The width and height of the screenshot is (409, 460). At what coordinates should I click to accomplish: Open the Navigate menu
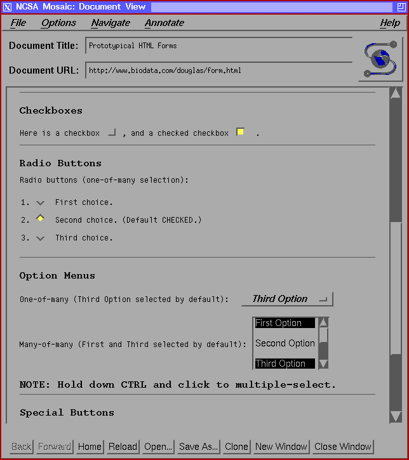(111, 23)
